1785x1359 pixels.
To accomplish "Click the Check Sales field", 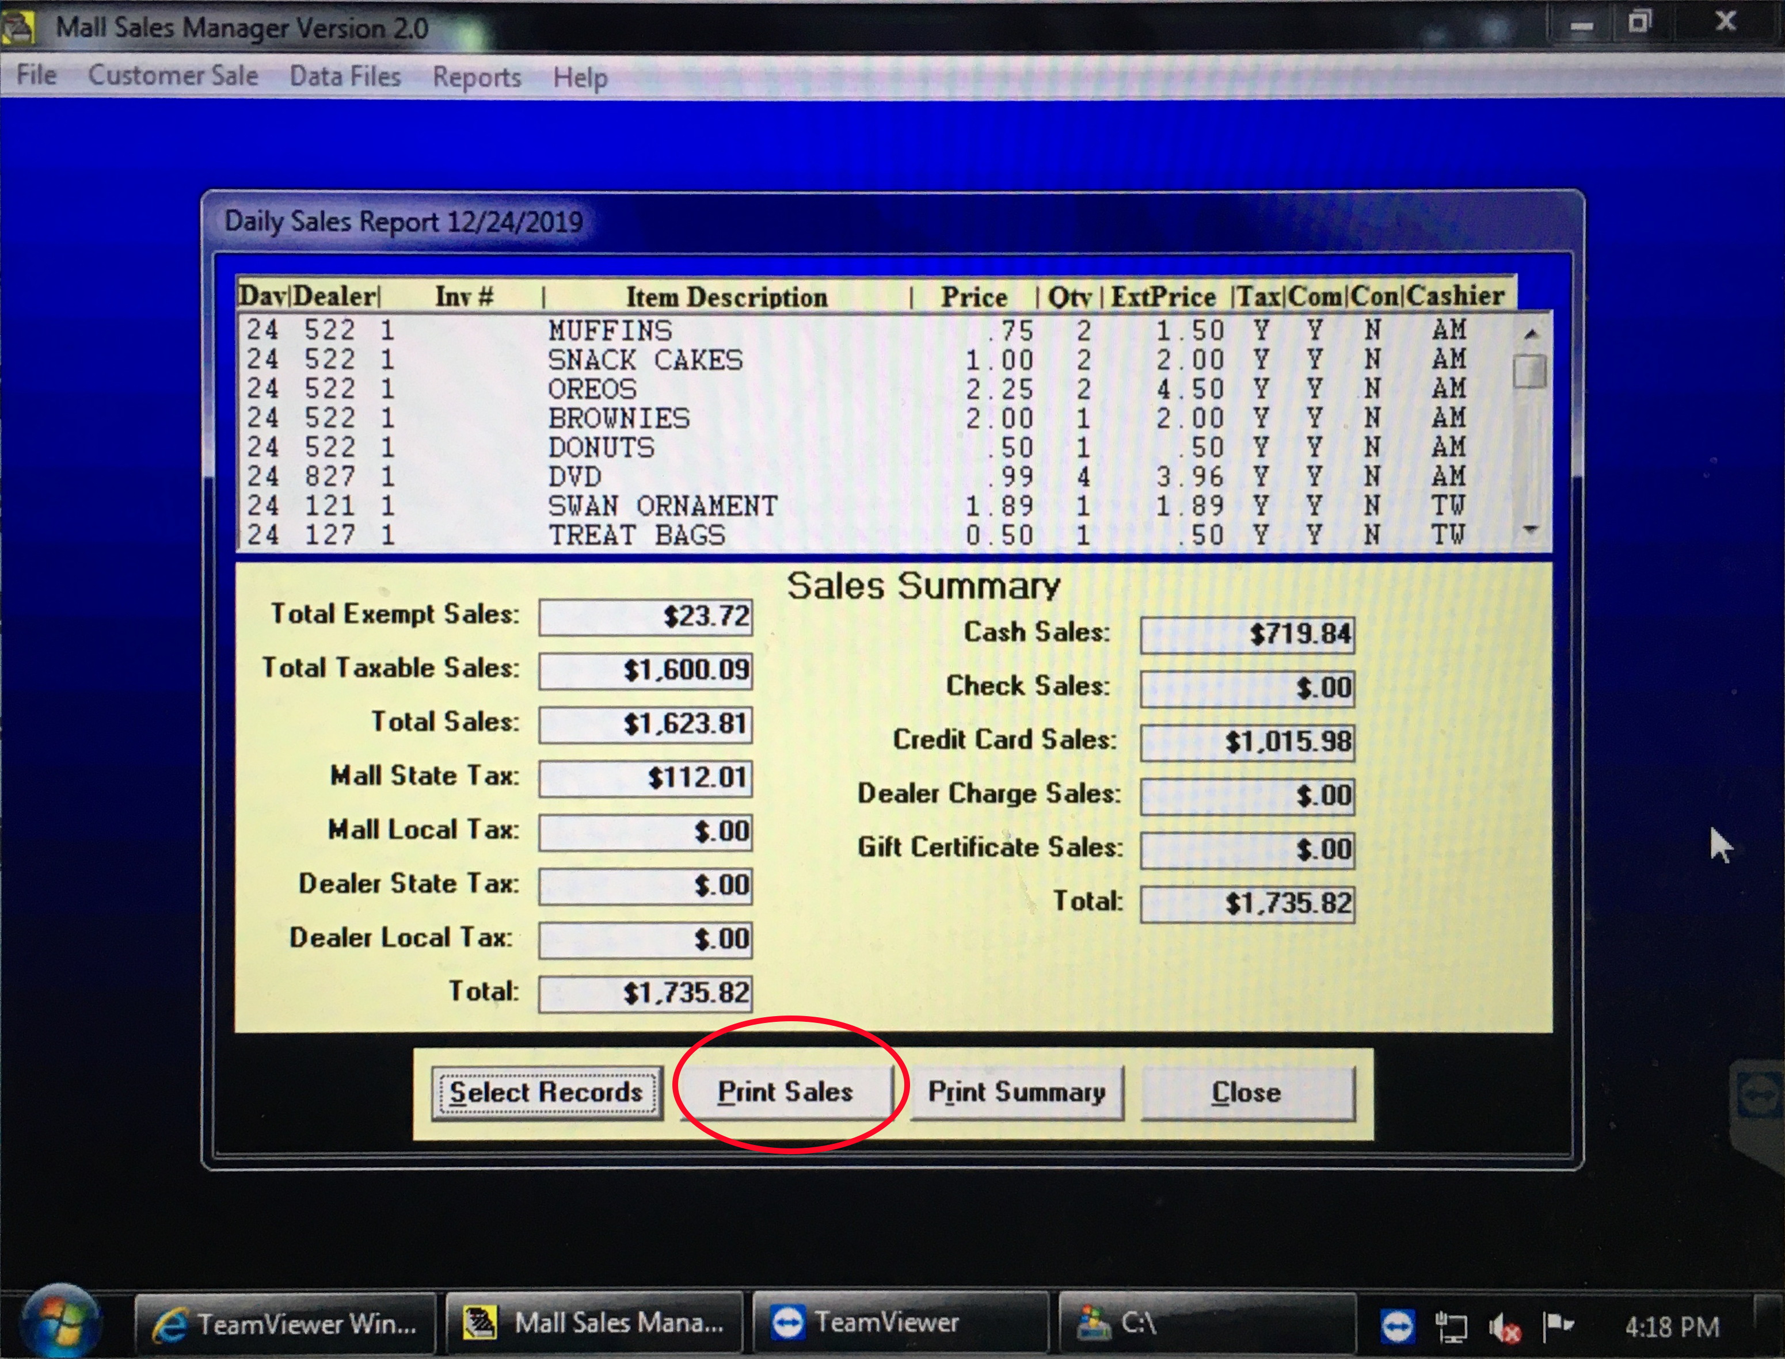I will [x=1247, y=688].
